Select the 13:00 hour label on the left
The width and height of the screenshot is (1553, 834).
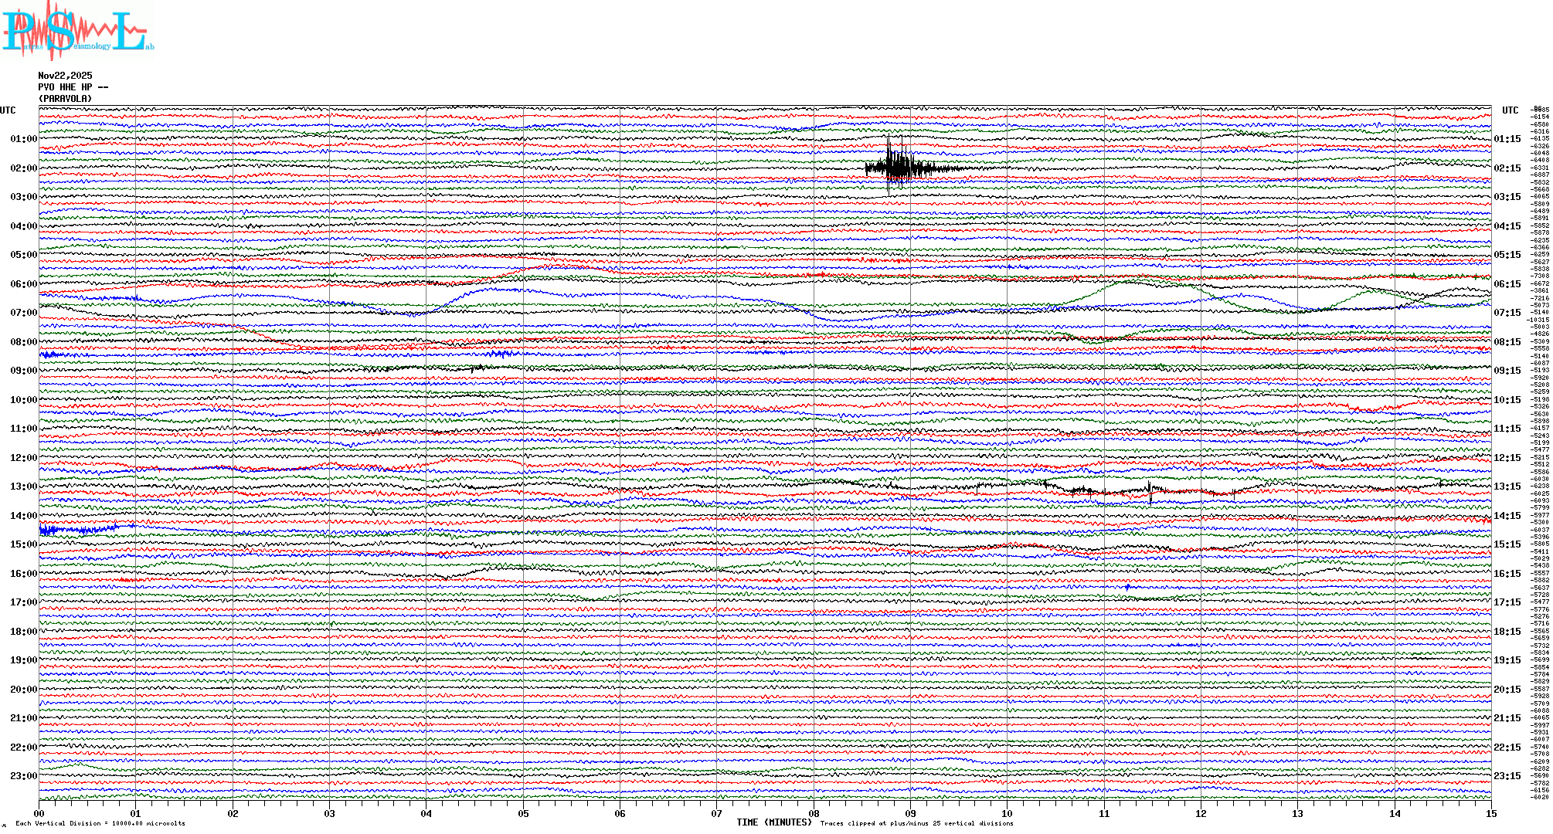coord(23,486)
